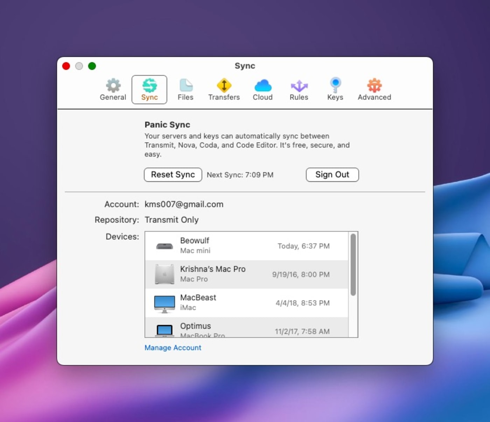
Task: Open the Keys settings icon
Action: pos(335,85)
